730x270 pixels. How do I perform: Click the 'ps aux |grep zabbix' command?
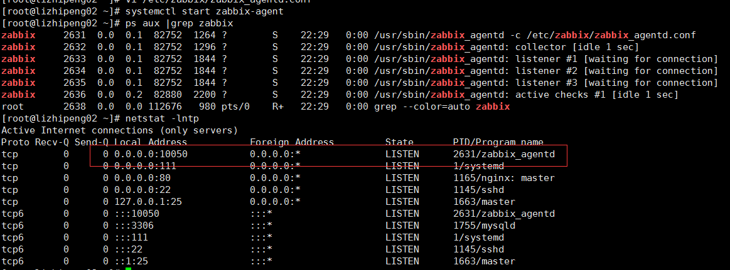pyautogui.click(x=180, y=23)
